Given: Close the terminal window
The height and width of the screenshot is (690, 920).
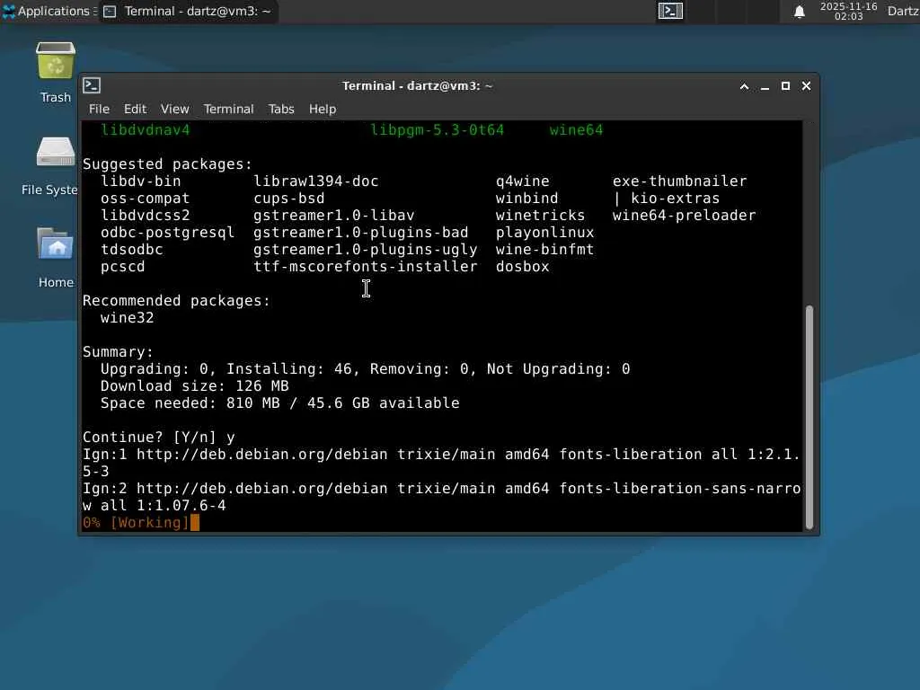Looking at the screenshot, I should pyautogui.click(x=806, y=86).
